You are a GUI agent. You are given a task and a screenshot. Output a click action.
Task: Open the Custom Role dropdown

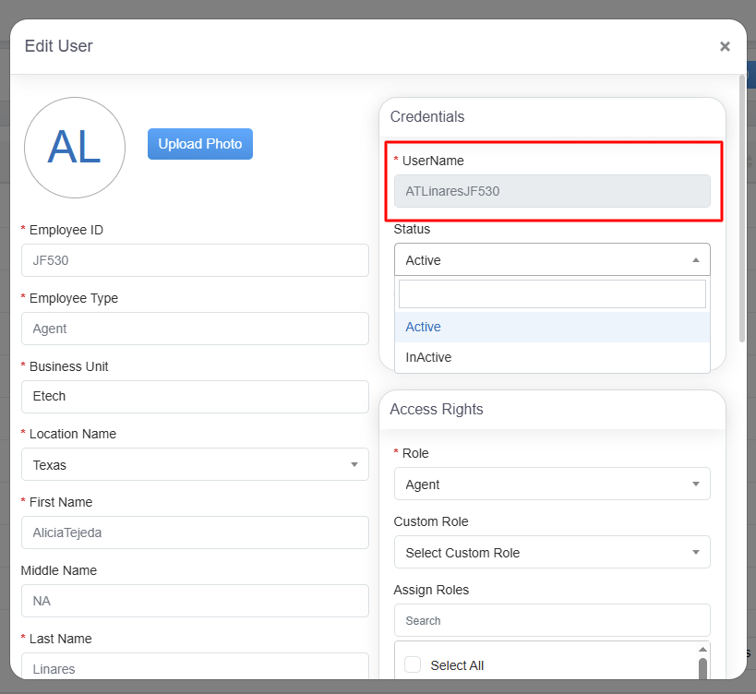[552, 553]
